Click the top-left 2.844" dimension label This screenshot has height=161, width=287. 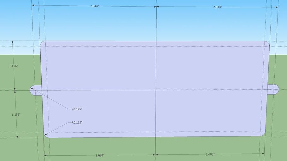(94, 6)
